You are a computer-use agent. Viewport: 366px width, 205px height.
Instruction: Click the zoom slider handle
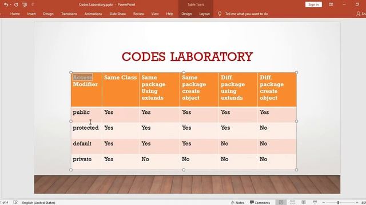point(338,203)
